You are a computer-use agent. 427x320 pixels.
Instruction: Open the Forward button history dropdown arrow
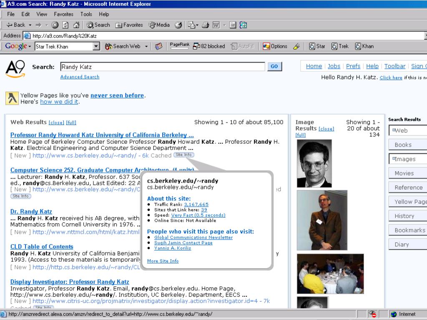[47, 25]
